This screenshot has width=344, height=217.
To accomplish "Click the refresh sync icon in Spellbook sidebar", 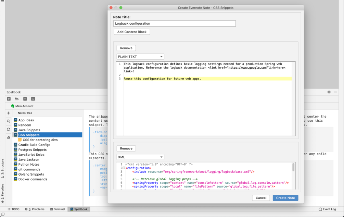I will coord(8,129).
